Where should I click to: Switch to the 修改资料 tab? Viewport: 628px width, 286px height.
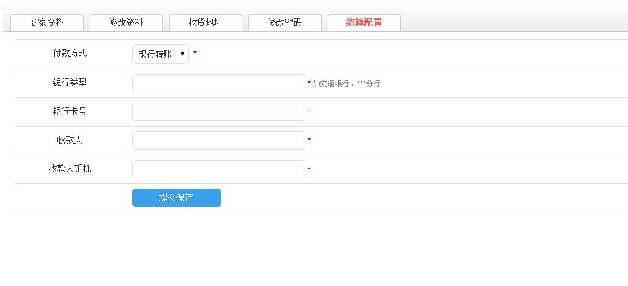[126, 23]
